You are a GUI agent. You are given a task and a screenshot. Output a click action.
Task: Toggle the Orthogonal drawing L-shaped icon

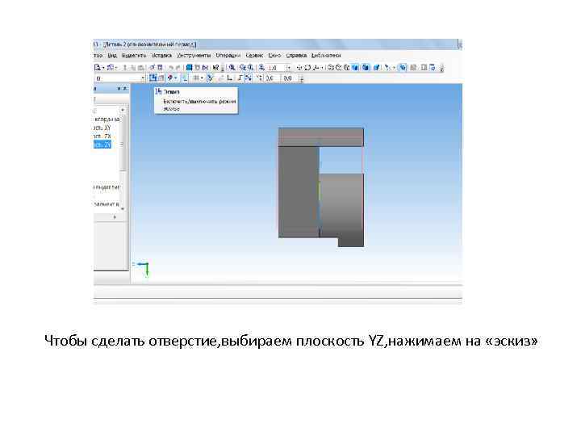pyautogui.click(x=230, y=78)
